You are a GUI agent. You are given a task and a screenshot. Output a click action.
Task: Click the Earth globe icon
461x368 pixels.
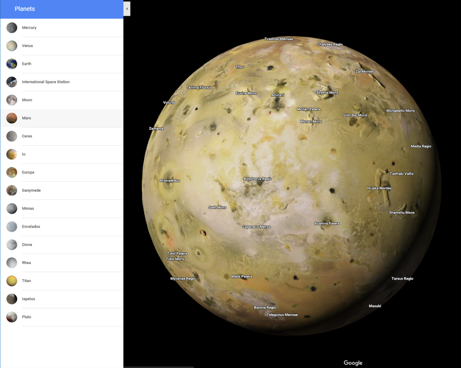click(11, 63)
